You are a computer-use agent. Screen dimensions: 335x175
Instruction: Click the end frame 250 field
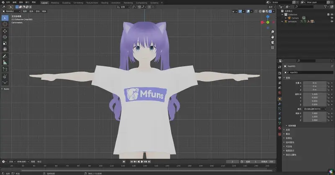[x=268, y=162]
